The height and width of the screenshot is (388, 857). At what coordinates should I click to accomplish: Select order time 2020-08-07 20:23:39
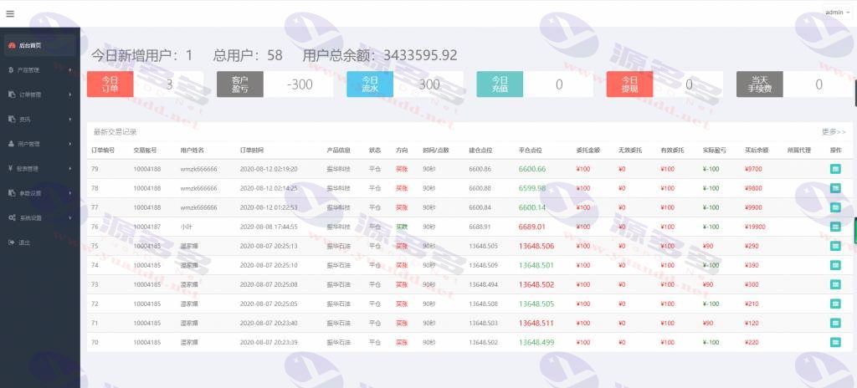[269, 342]
